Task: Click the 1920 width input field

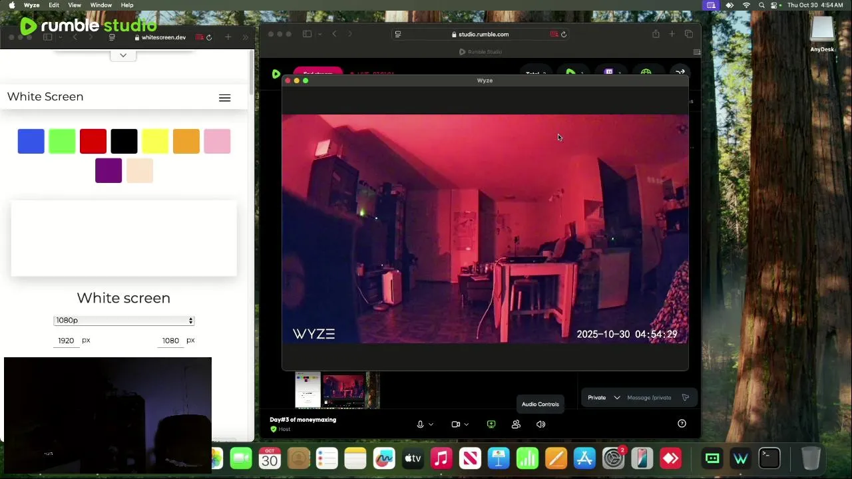Action: (x=66, y=341)
